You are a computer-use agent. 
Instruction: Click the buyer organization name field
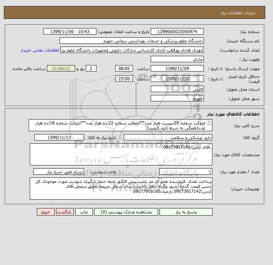132,41
